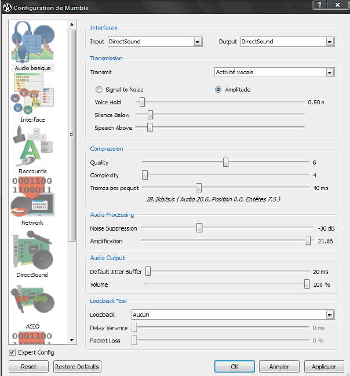The height and width of the screenshot is (376, 350).
Task: Click the Quality slider handle
Action: pos(225,162)
